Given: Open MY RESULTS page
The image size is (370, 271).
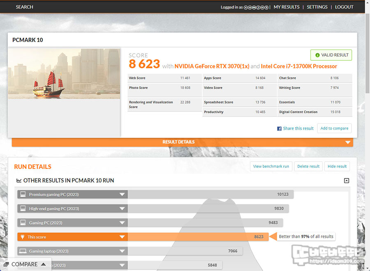Looking at the screenshot, I should coord(287,7).
